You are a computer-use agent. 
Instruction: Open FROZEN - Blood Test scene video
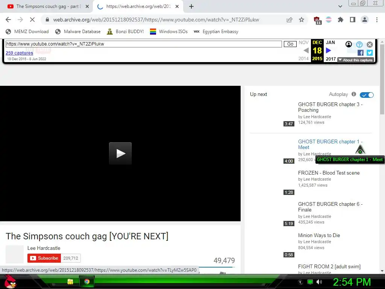pos(329,173)
